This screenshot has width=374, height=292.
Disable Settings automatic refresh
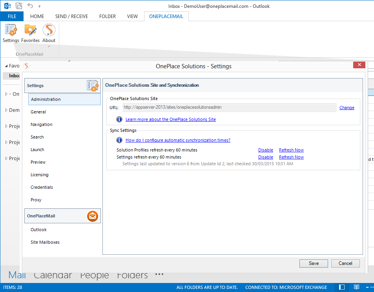tap(265, 157)
